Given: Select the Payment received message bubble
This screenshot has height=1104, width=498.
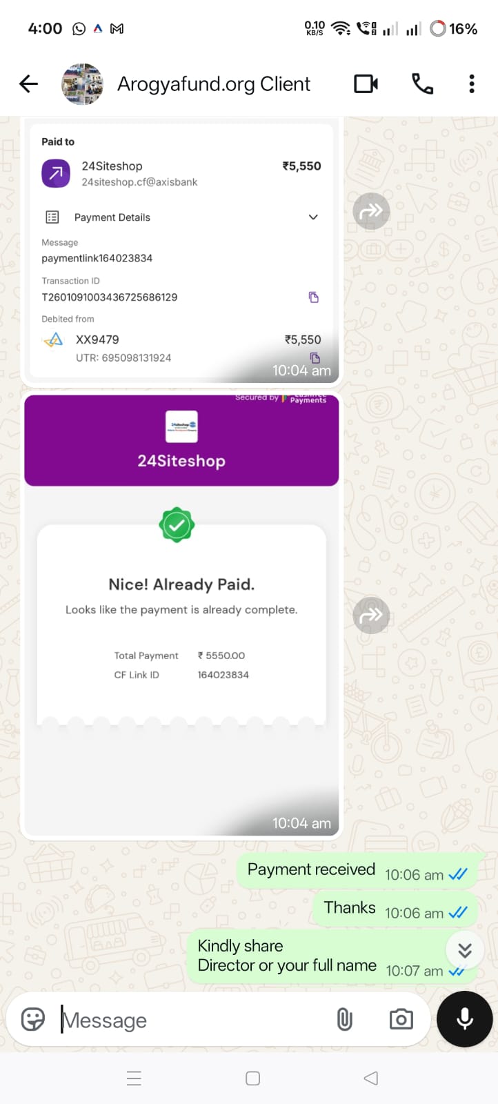Looking at the screenshot, I should (357, 871).
